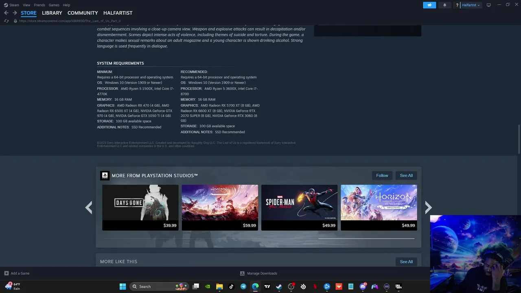Image resolution: width=521 pixels, height=293 pixels.
Task: Switch to the LIBRARY tab
Action: point(52,13)
